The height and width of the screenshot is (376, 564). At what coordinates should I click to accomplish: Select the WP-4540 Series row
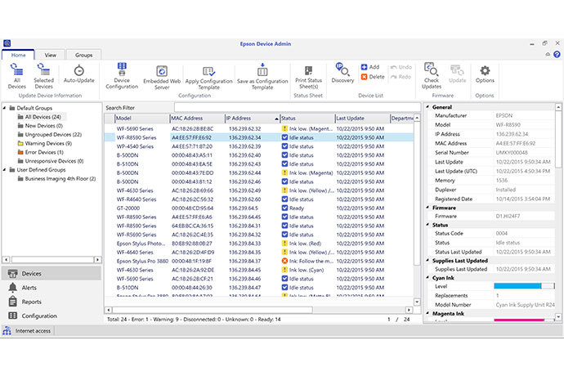(x=259, y=146)
